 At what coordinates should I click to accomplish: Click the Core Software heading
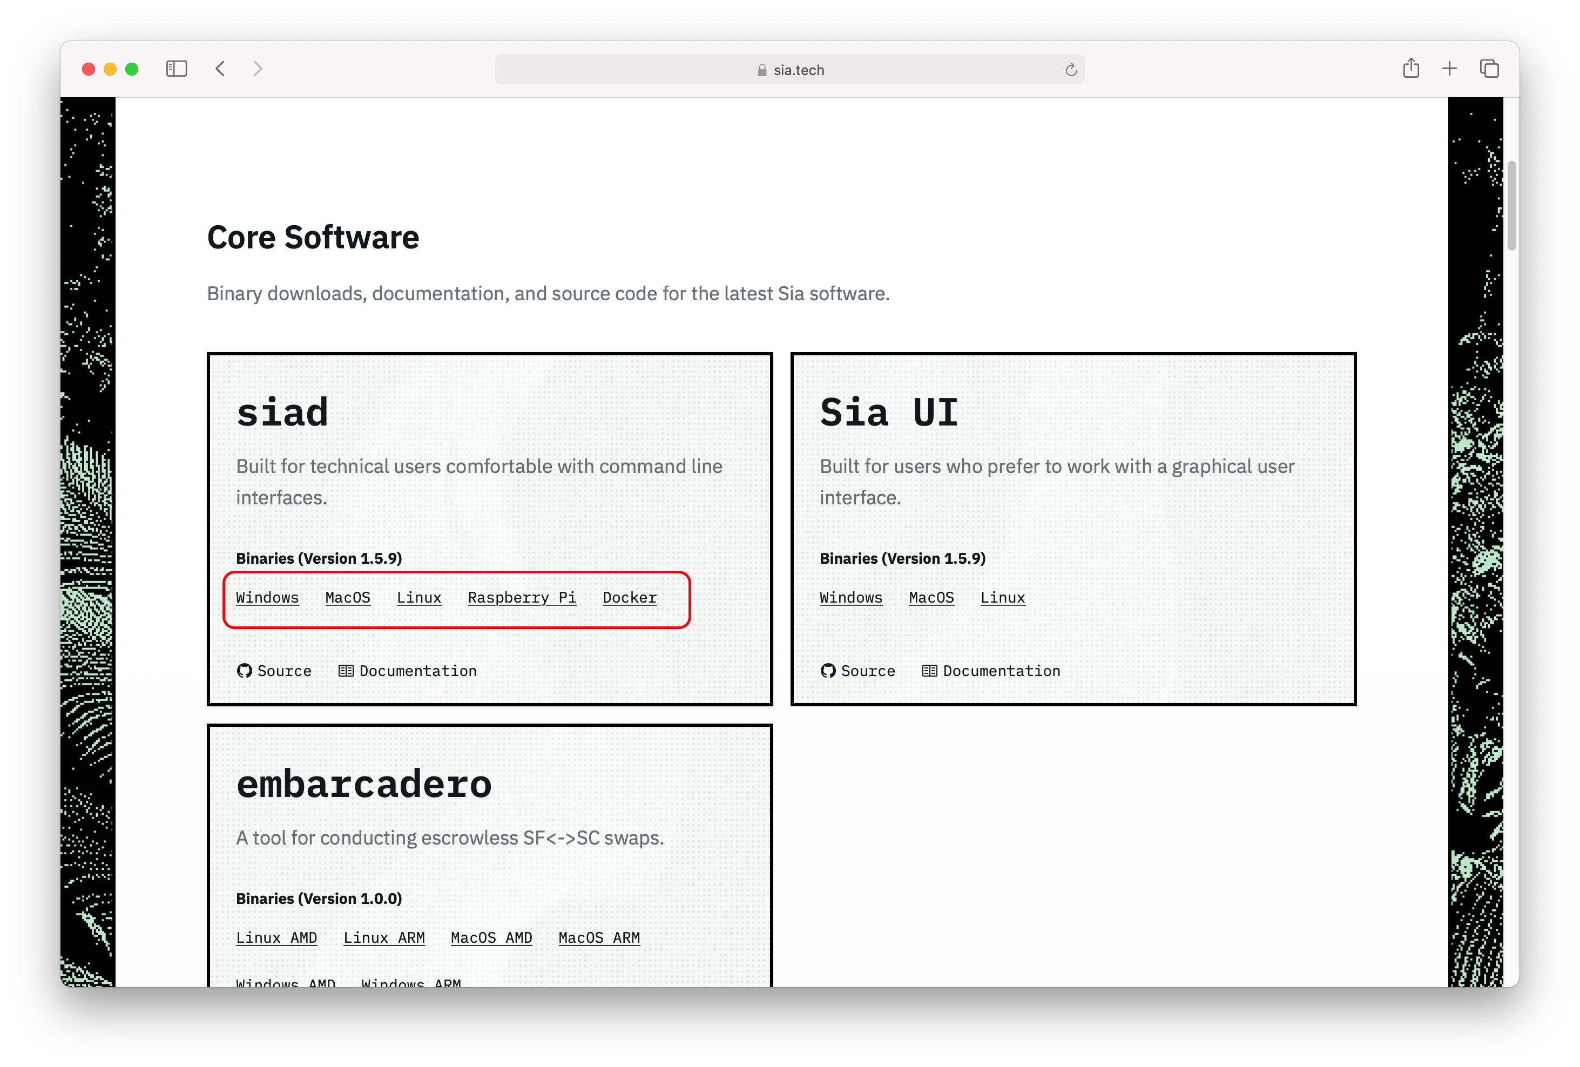point(313,238)
